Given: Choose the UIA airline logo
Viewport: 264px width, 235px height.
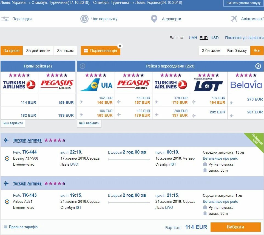Looking at the screenshot, I should click(96, 85).
